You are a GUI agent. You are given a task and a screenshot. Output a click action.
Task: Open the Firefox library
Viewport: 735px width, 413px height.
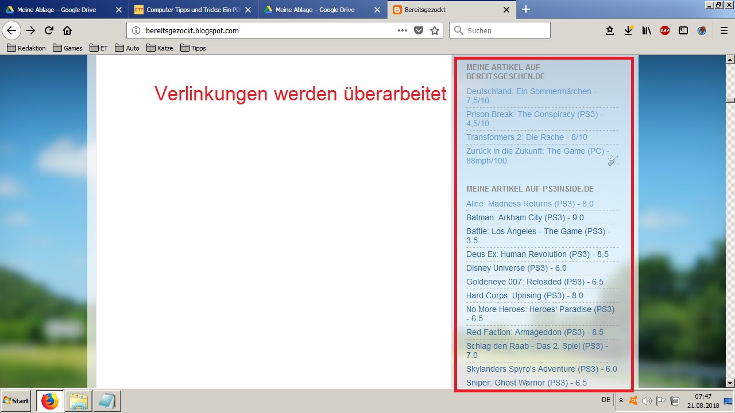click(x=647, y=30)
